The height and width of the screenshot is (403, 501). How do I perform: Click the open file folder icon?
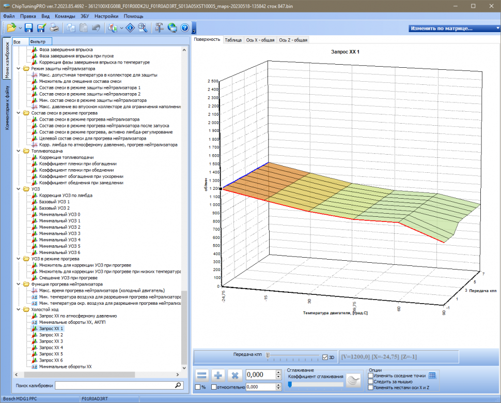click(11, 28)
